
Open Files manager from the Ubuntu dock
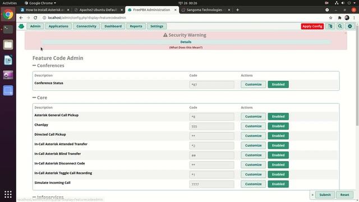(8, 45)
